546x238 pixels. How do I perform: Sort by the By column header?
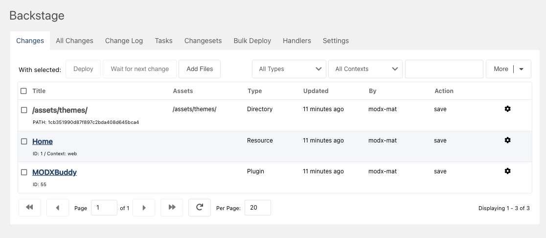[373, 91]
